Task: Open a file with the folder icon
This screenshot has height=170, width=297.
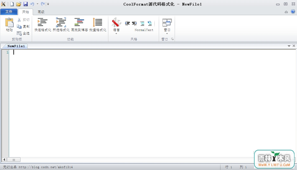Action: coord(18,4)
